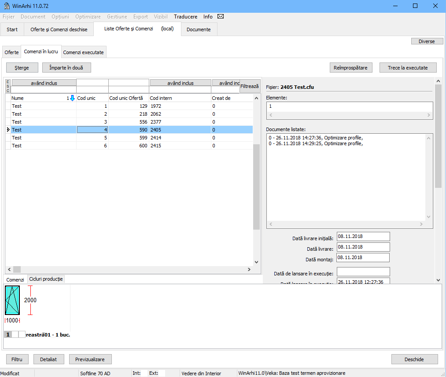Open the Traducere menu
This screenshot has height=377, width=446.
pyautogui.click(x=185, y=17)
